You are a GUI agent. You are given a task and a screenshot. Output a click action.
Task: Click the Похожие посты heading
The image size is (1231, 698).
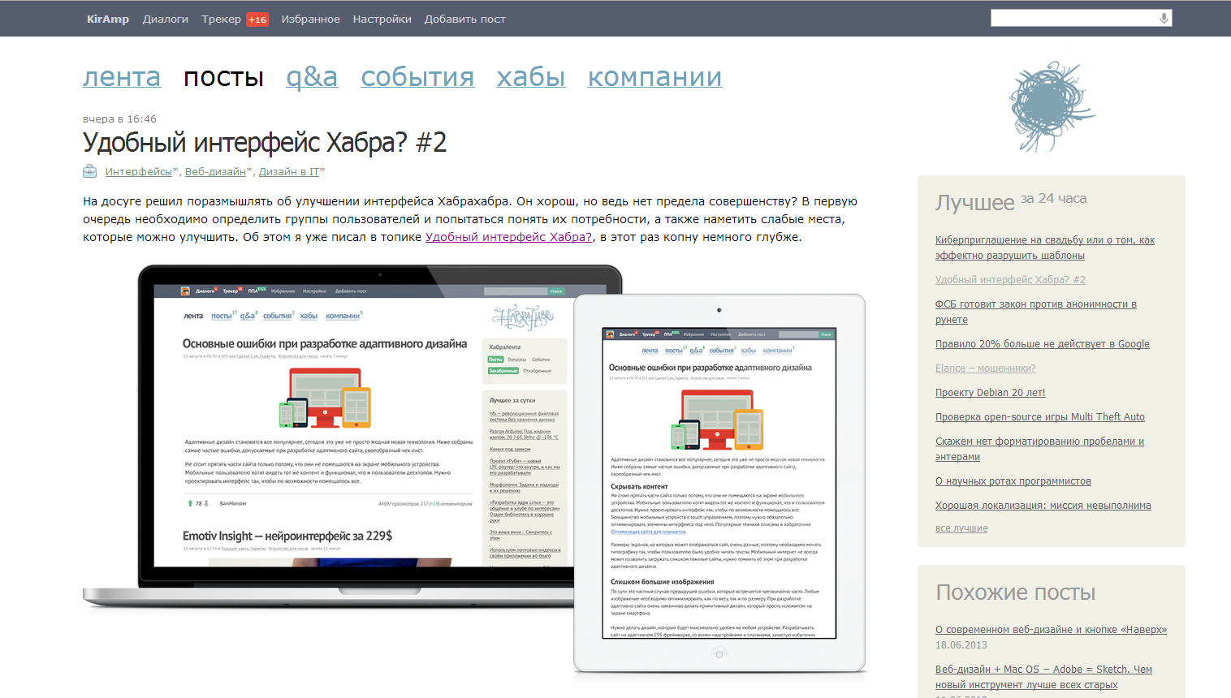click(x=1016, y=592)
